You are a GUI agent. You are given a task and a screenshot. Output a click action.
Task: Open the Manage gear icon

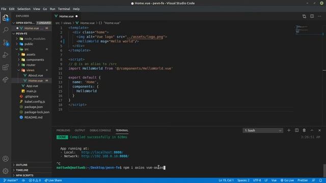pyautogui.click(x=6, y=171)
